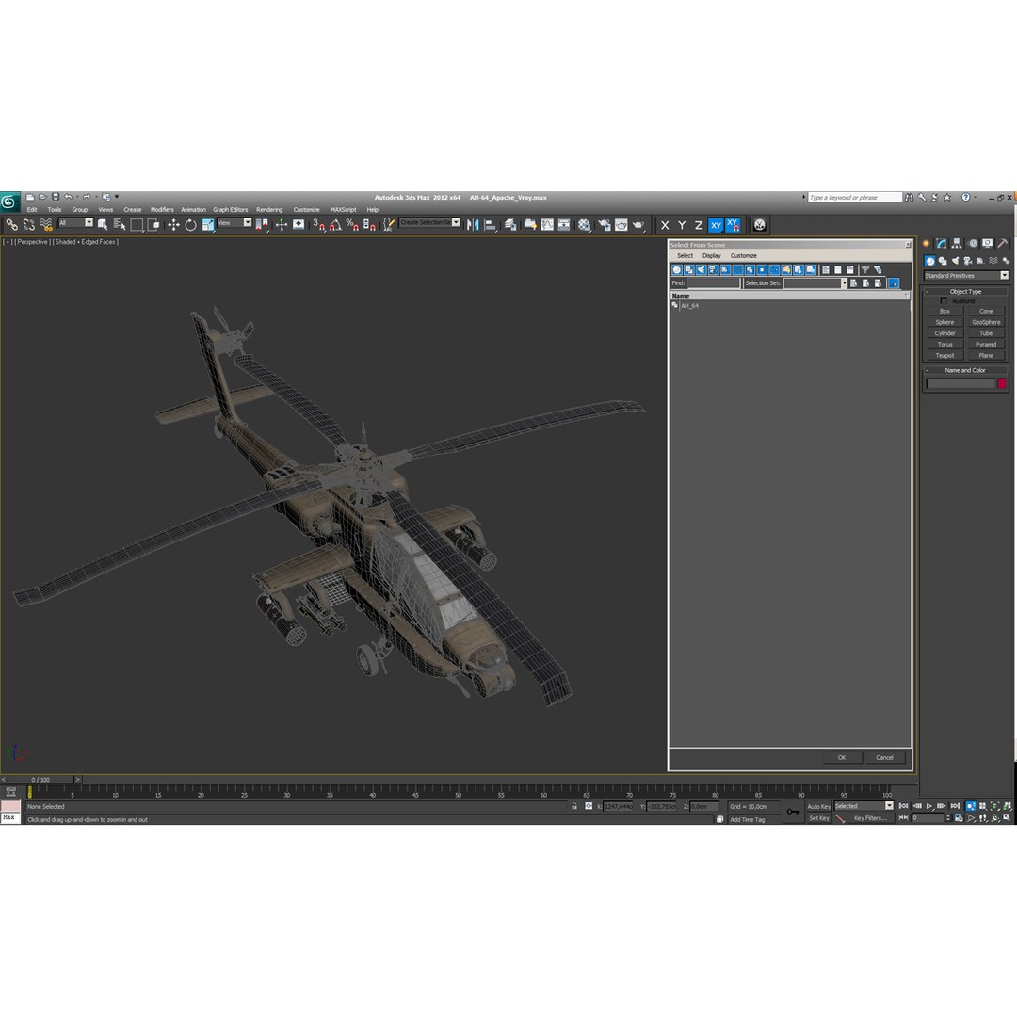Screen dimensions: 1017x1017
Task: Toggle the 3D Snaps button
Action: [318, 224]
